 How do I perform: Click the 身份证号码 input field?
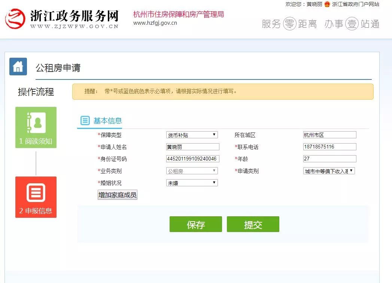(x=192, y=159)
